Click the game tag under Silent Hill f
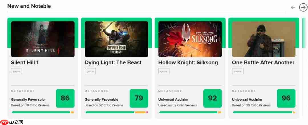The height and width of the screenshot is (125, 308). 17,71
